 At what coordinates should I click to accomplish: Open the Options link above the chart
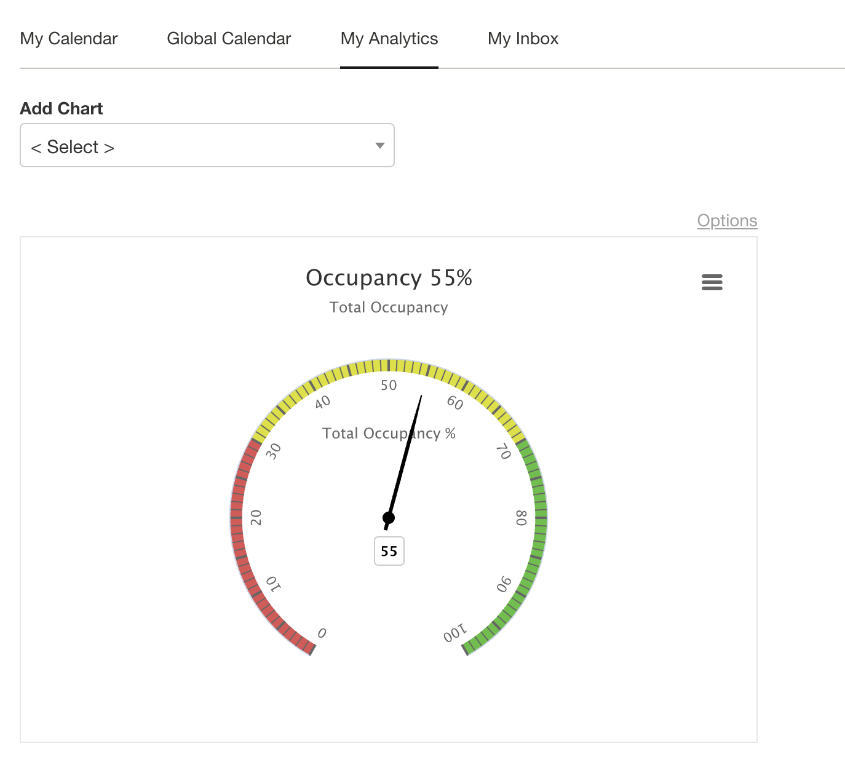(727, 221)
